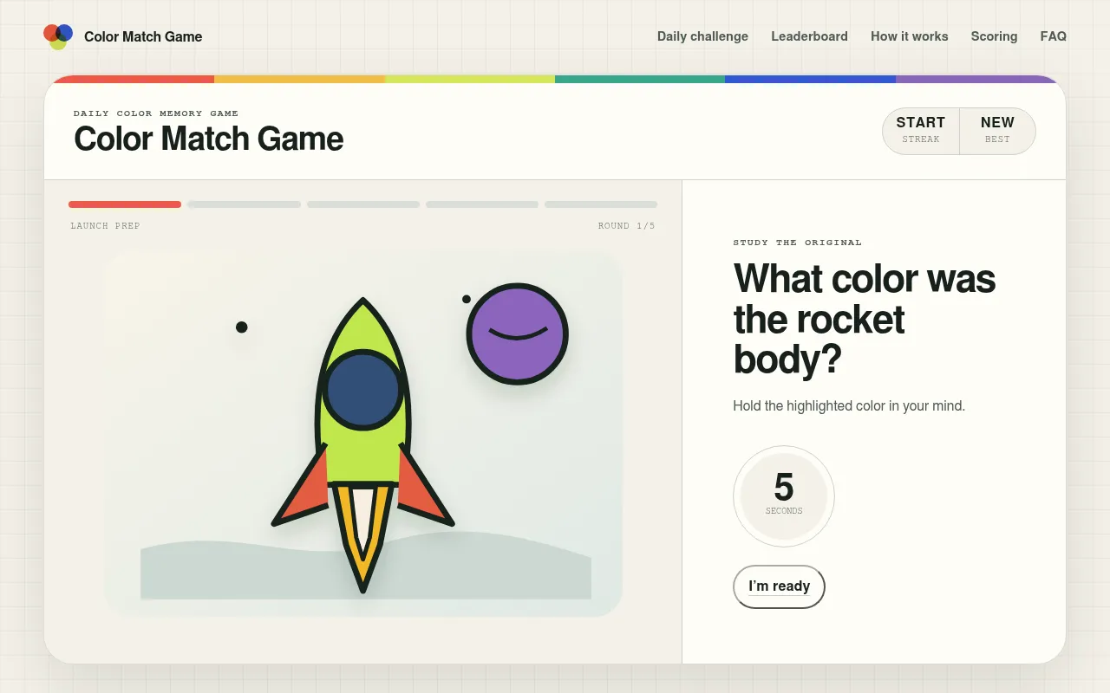Click the teal green rainbow strip segment

(x=640, y=79)
